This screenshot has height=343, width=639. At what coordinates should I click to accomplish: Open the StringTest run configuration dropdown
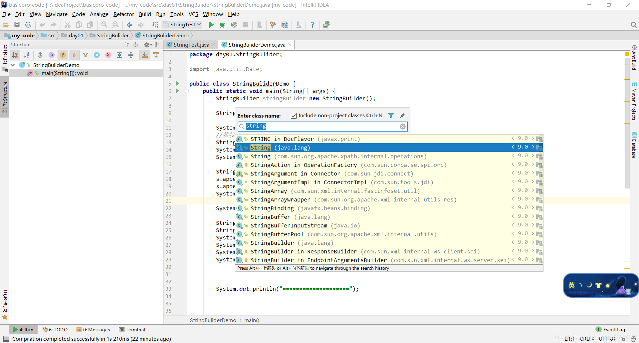[x=182, y=25]
